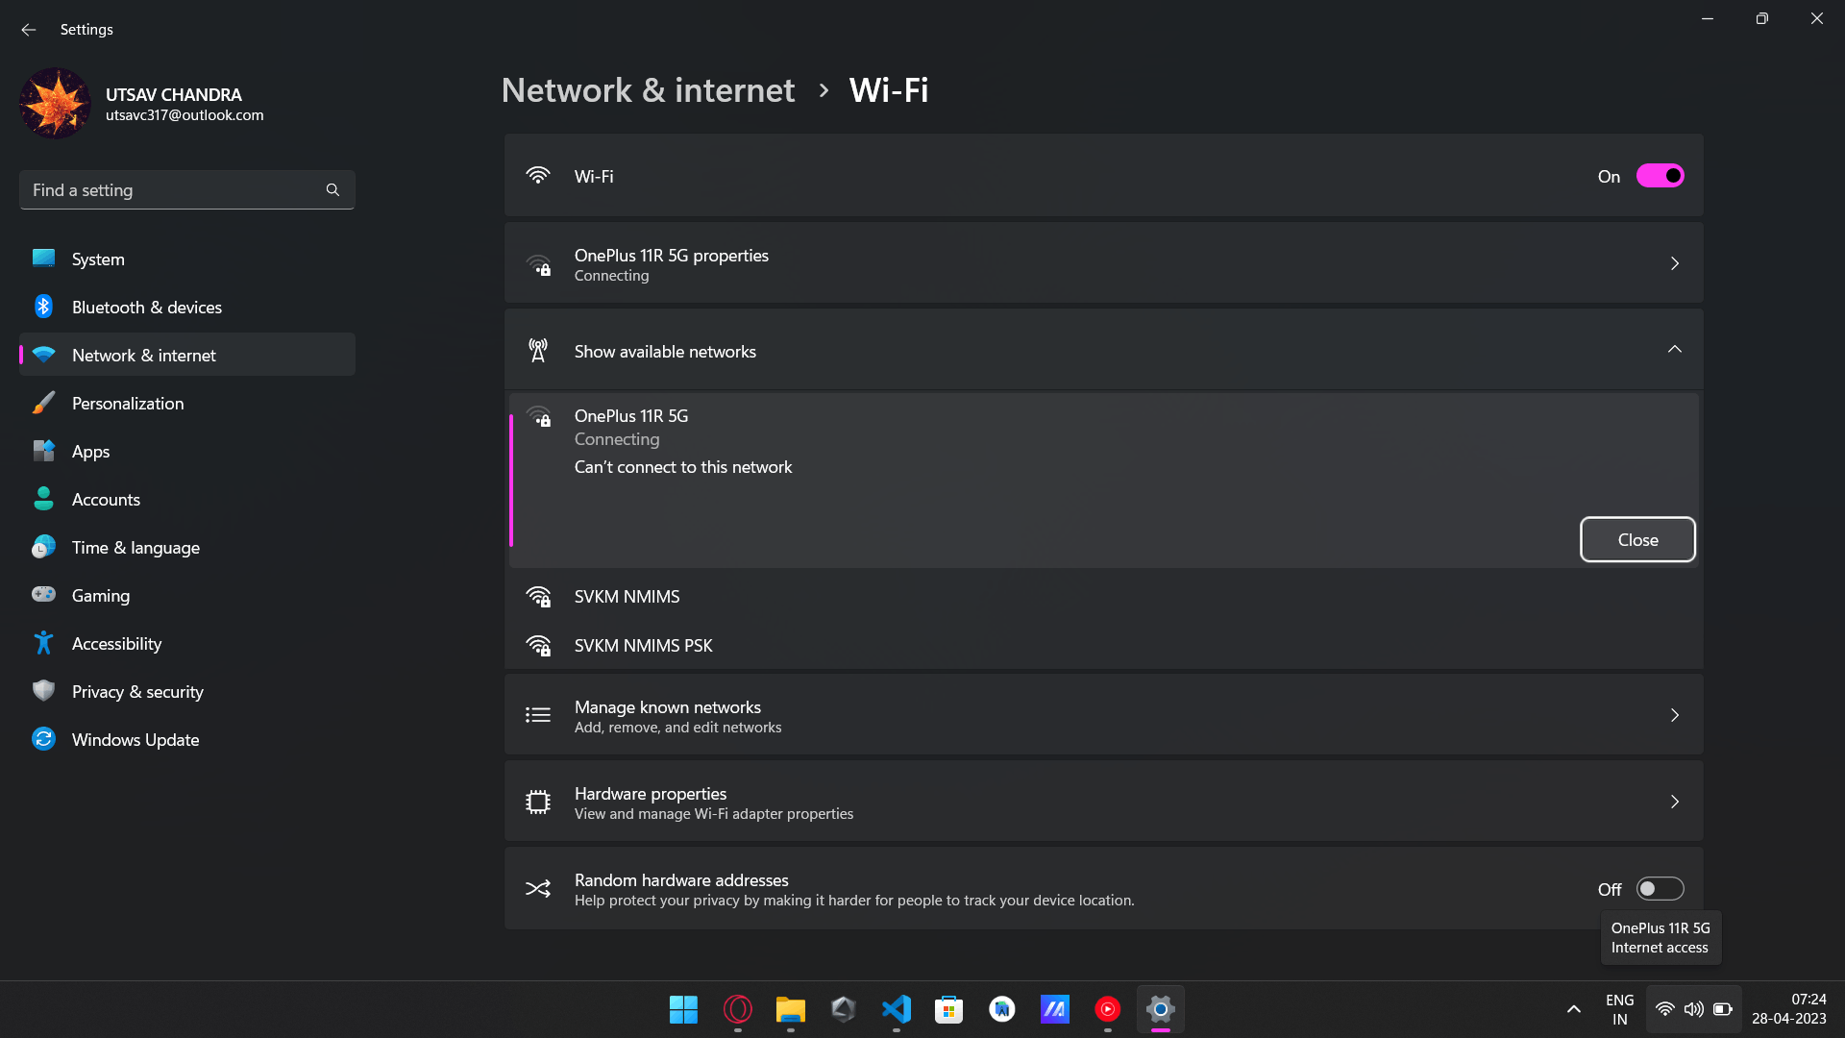Select the SVKM NMIMS PSK network
Viewport: 1845px width, 1038px height.
click(643, 646)
